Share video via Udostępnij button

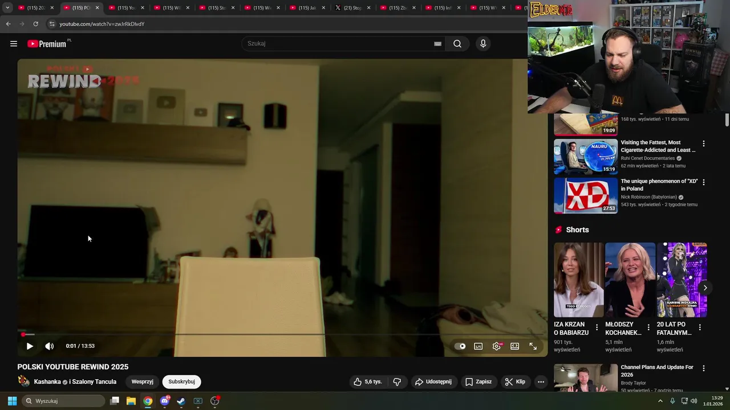coord(433,382)
